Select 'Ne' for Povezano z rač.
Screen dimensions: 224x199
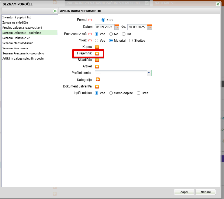pyautogui.click(x=111, y=34)
